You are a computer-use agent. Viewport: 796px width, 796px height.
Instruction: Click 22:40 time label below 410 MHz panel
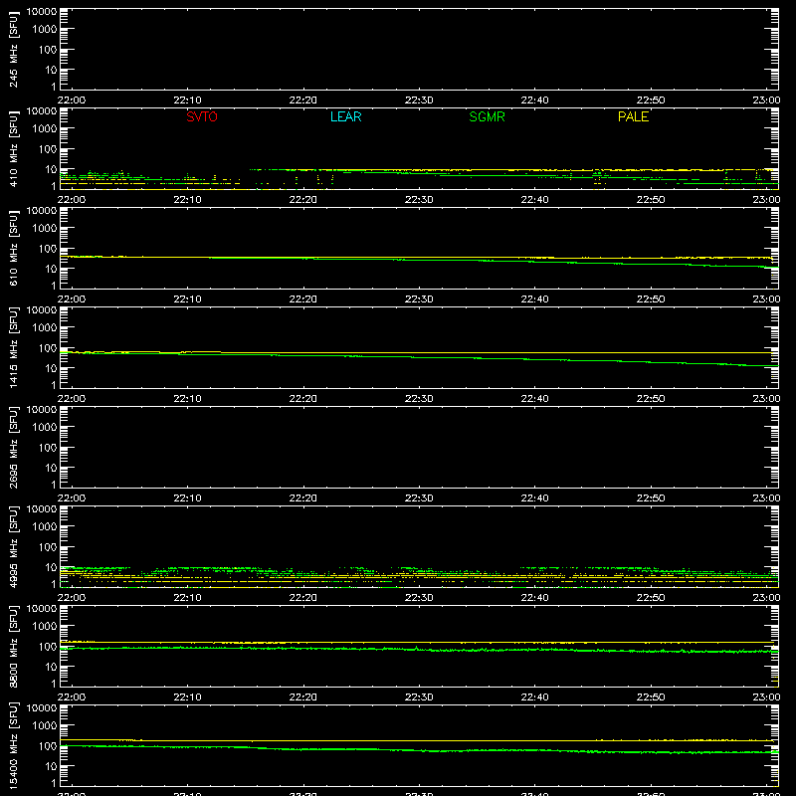pyautogui.click(x=534, y=200)
